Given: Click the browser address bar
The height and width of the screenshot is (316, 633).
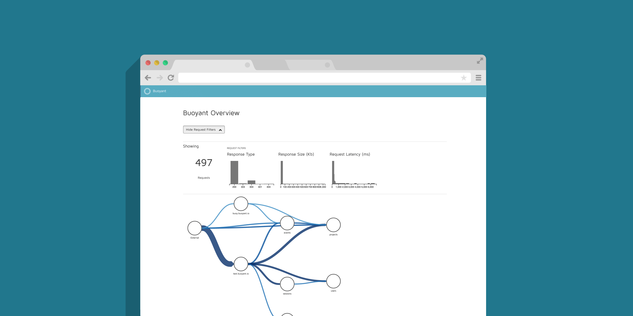Looking at the screenshot, I should 316,78.
